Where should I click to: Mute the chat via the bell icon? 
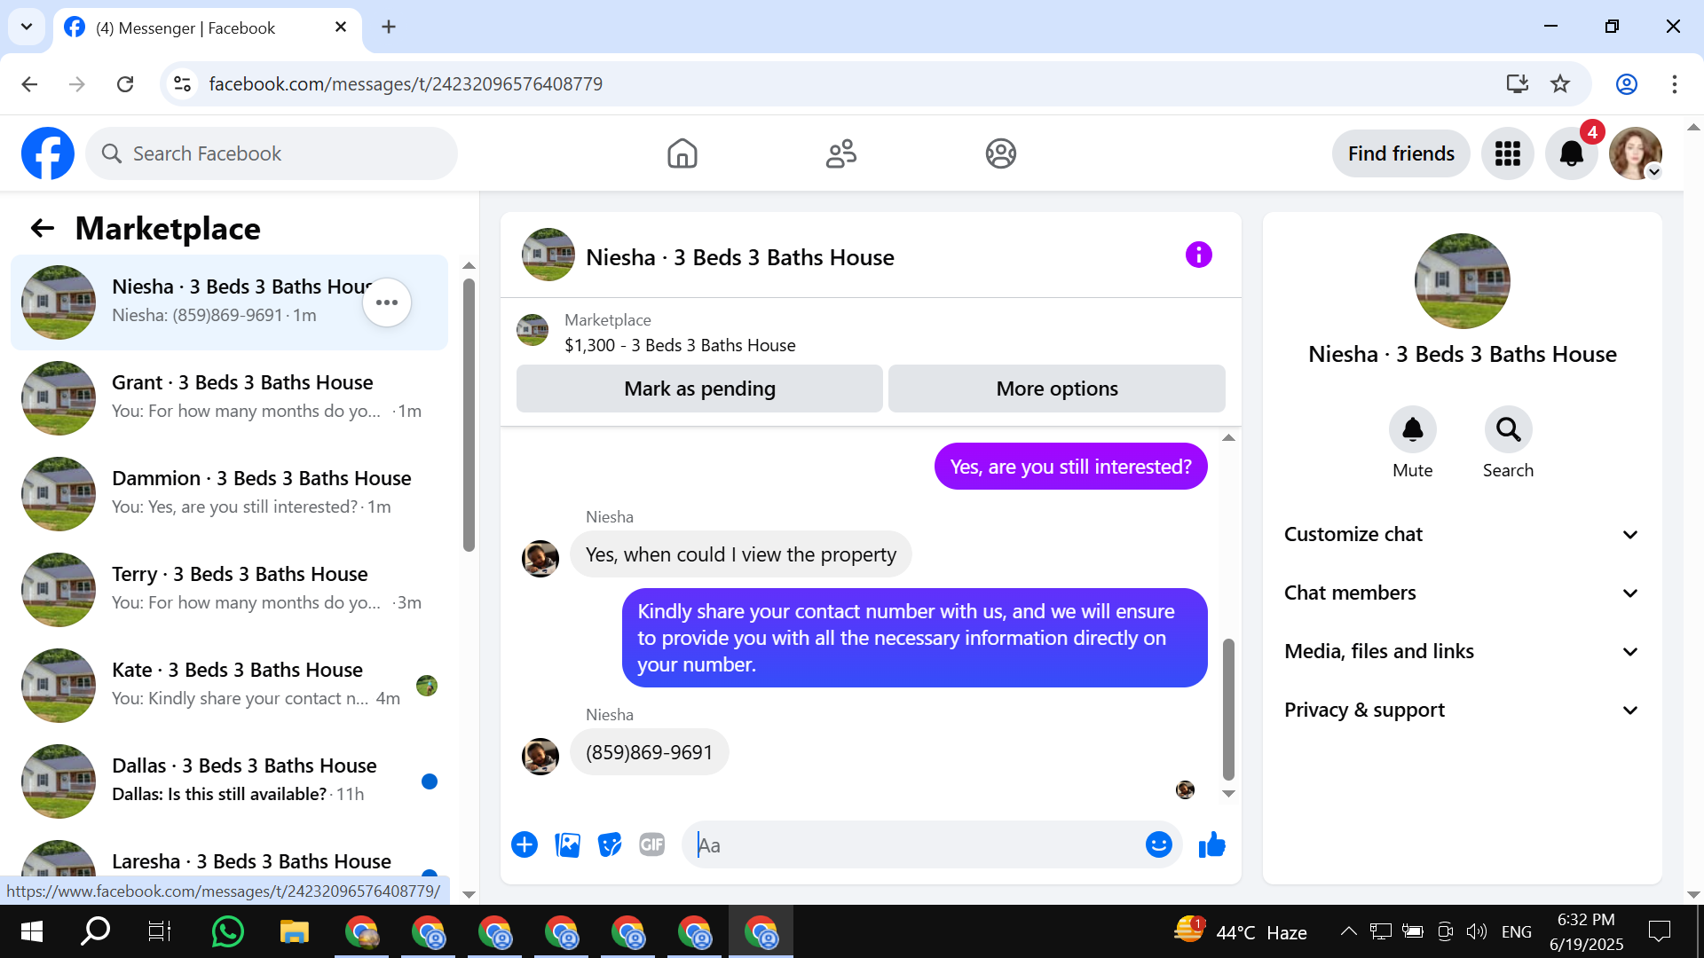(x=1412, y=430)
